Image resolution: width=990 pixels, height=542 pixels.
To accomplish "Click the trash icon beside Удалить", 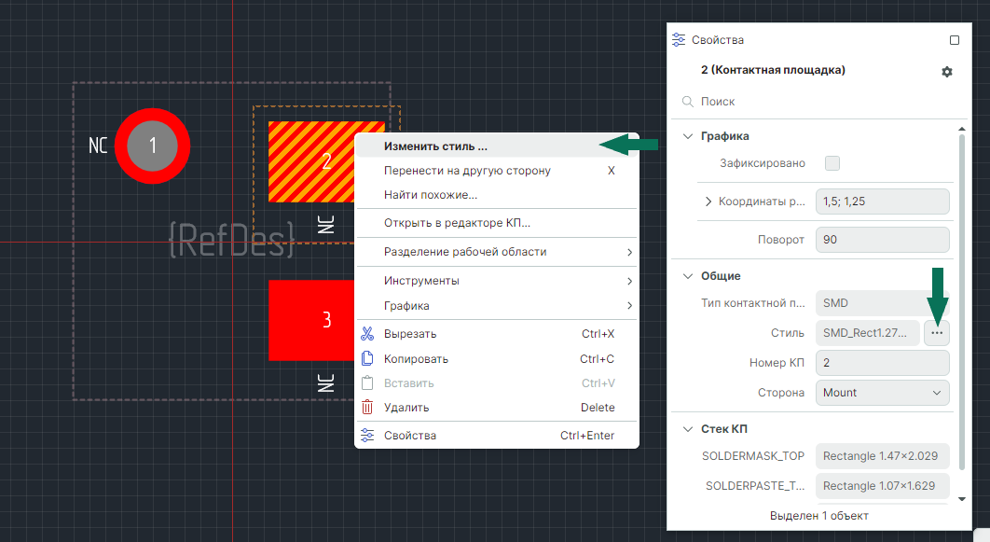I will point(367,408).
